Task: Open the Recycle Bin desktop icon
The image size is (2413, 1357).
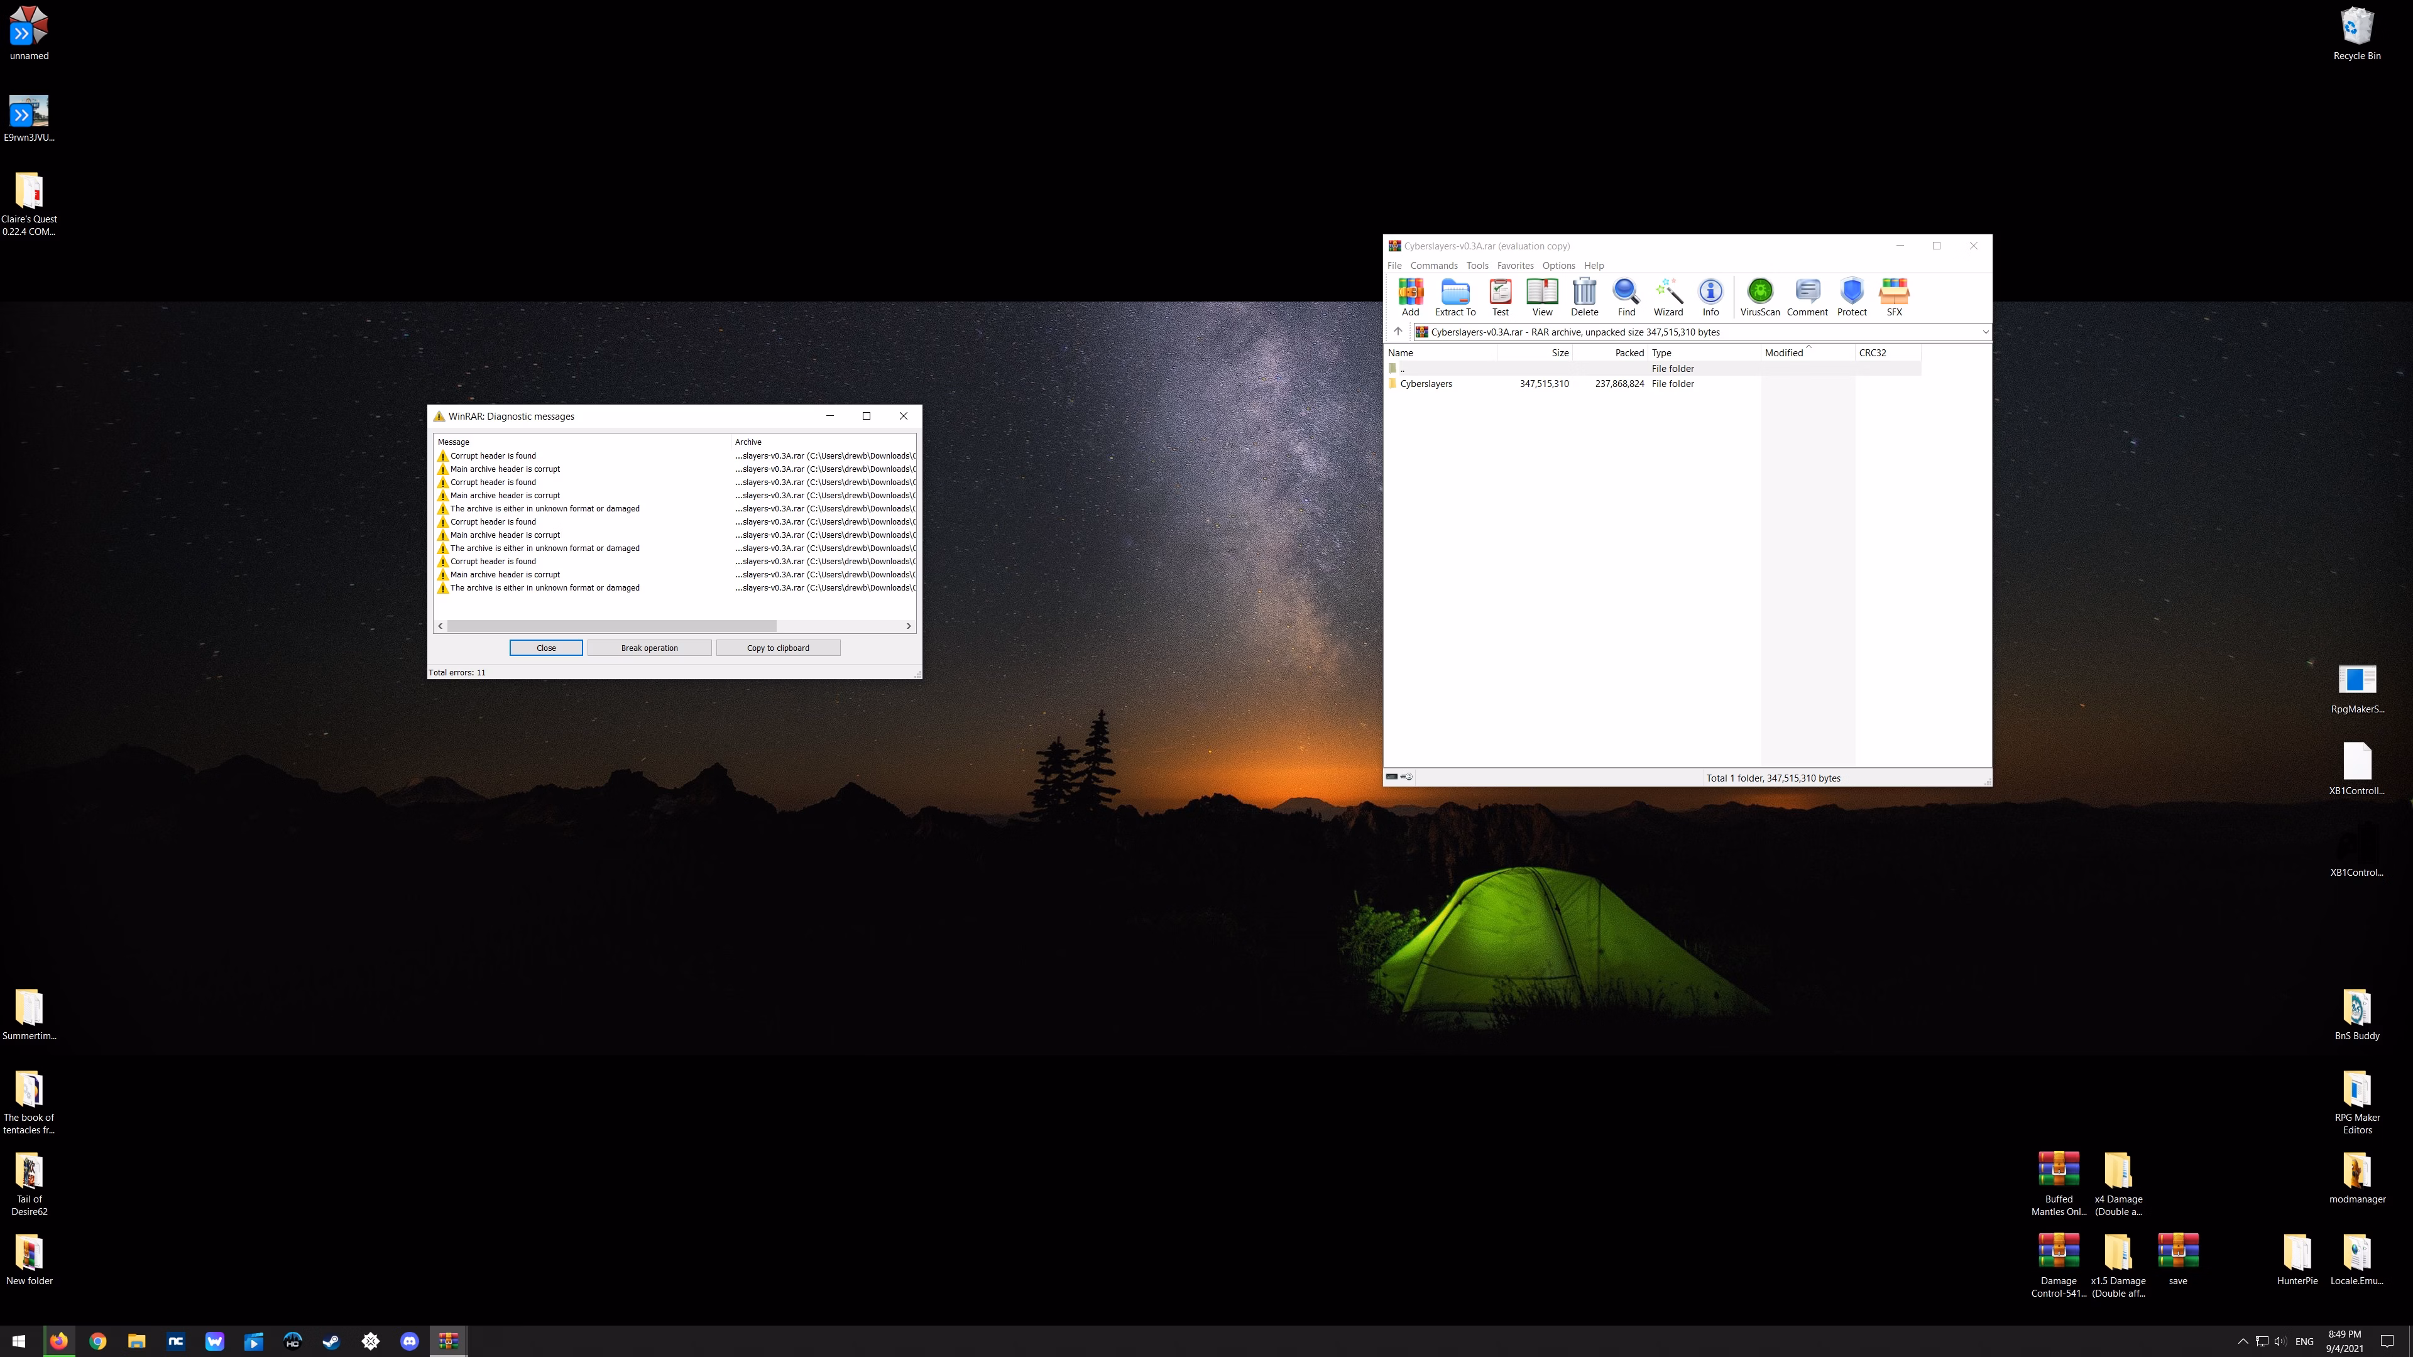Action: 2356,34
